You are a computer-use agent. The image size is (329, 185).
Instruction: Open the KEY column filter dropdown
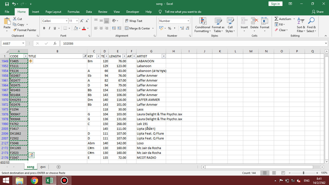(x=98, y=56)
